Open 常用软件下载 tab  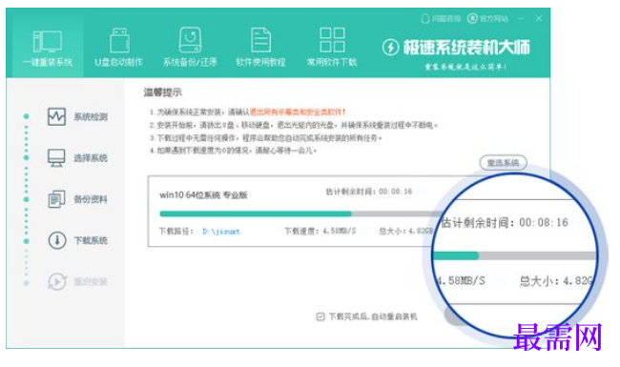point(332,48)
